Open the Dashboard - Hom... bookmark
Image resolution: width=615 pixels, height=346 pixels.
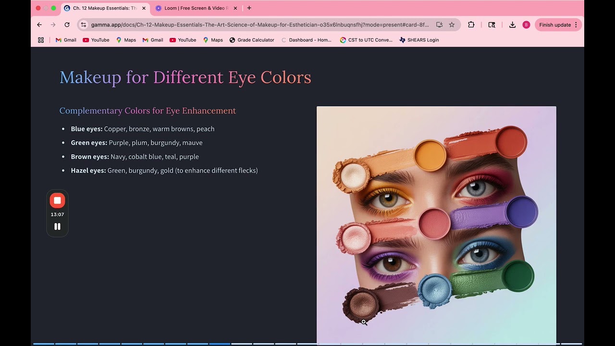(x=306, y=40)
